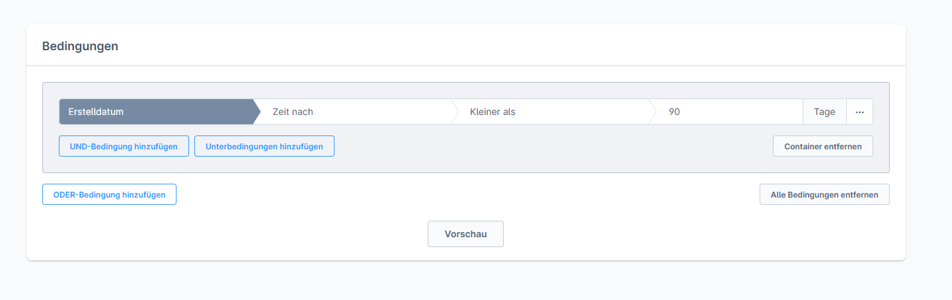Click the gap between Unterbedingungen and Container buttons
Image resolution: width=952 pixels, height=300 pixels.
coord(549,146)
